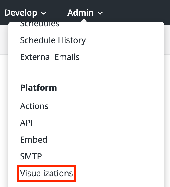Image resolution: width=170 pixels, height=187 pixels.
Task: Click the chevron arrow next to Admin
Action: click(x=100, y=13)
